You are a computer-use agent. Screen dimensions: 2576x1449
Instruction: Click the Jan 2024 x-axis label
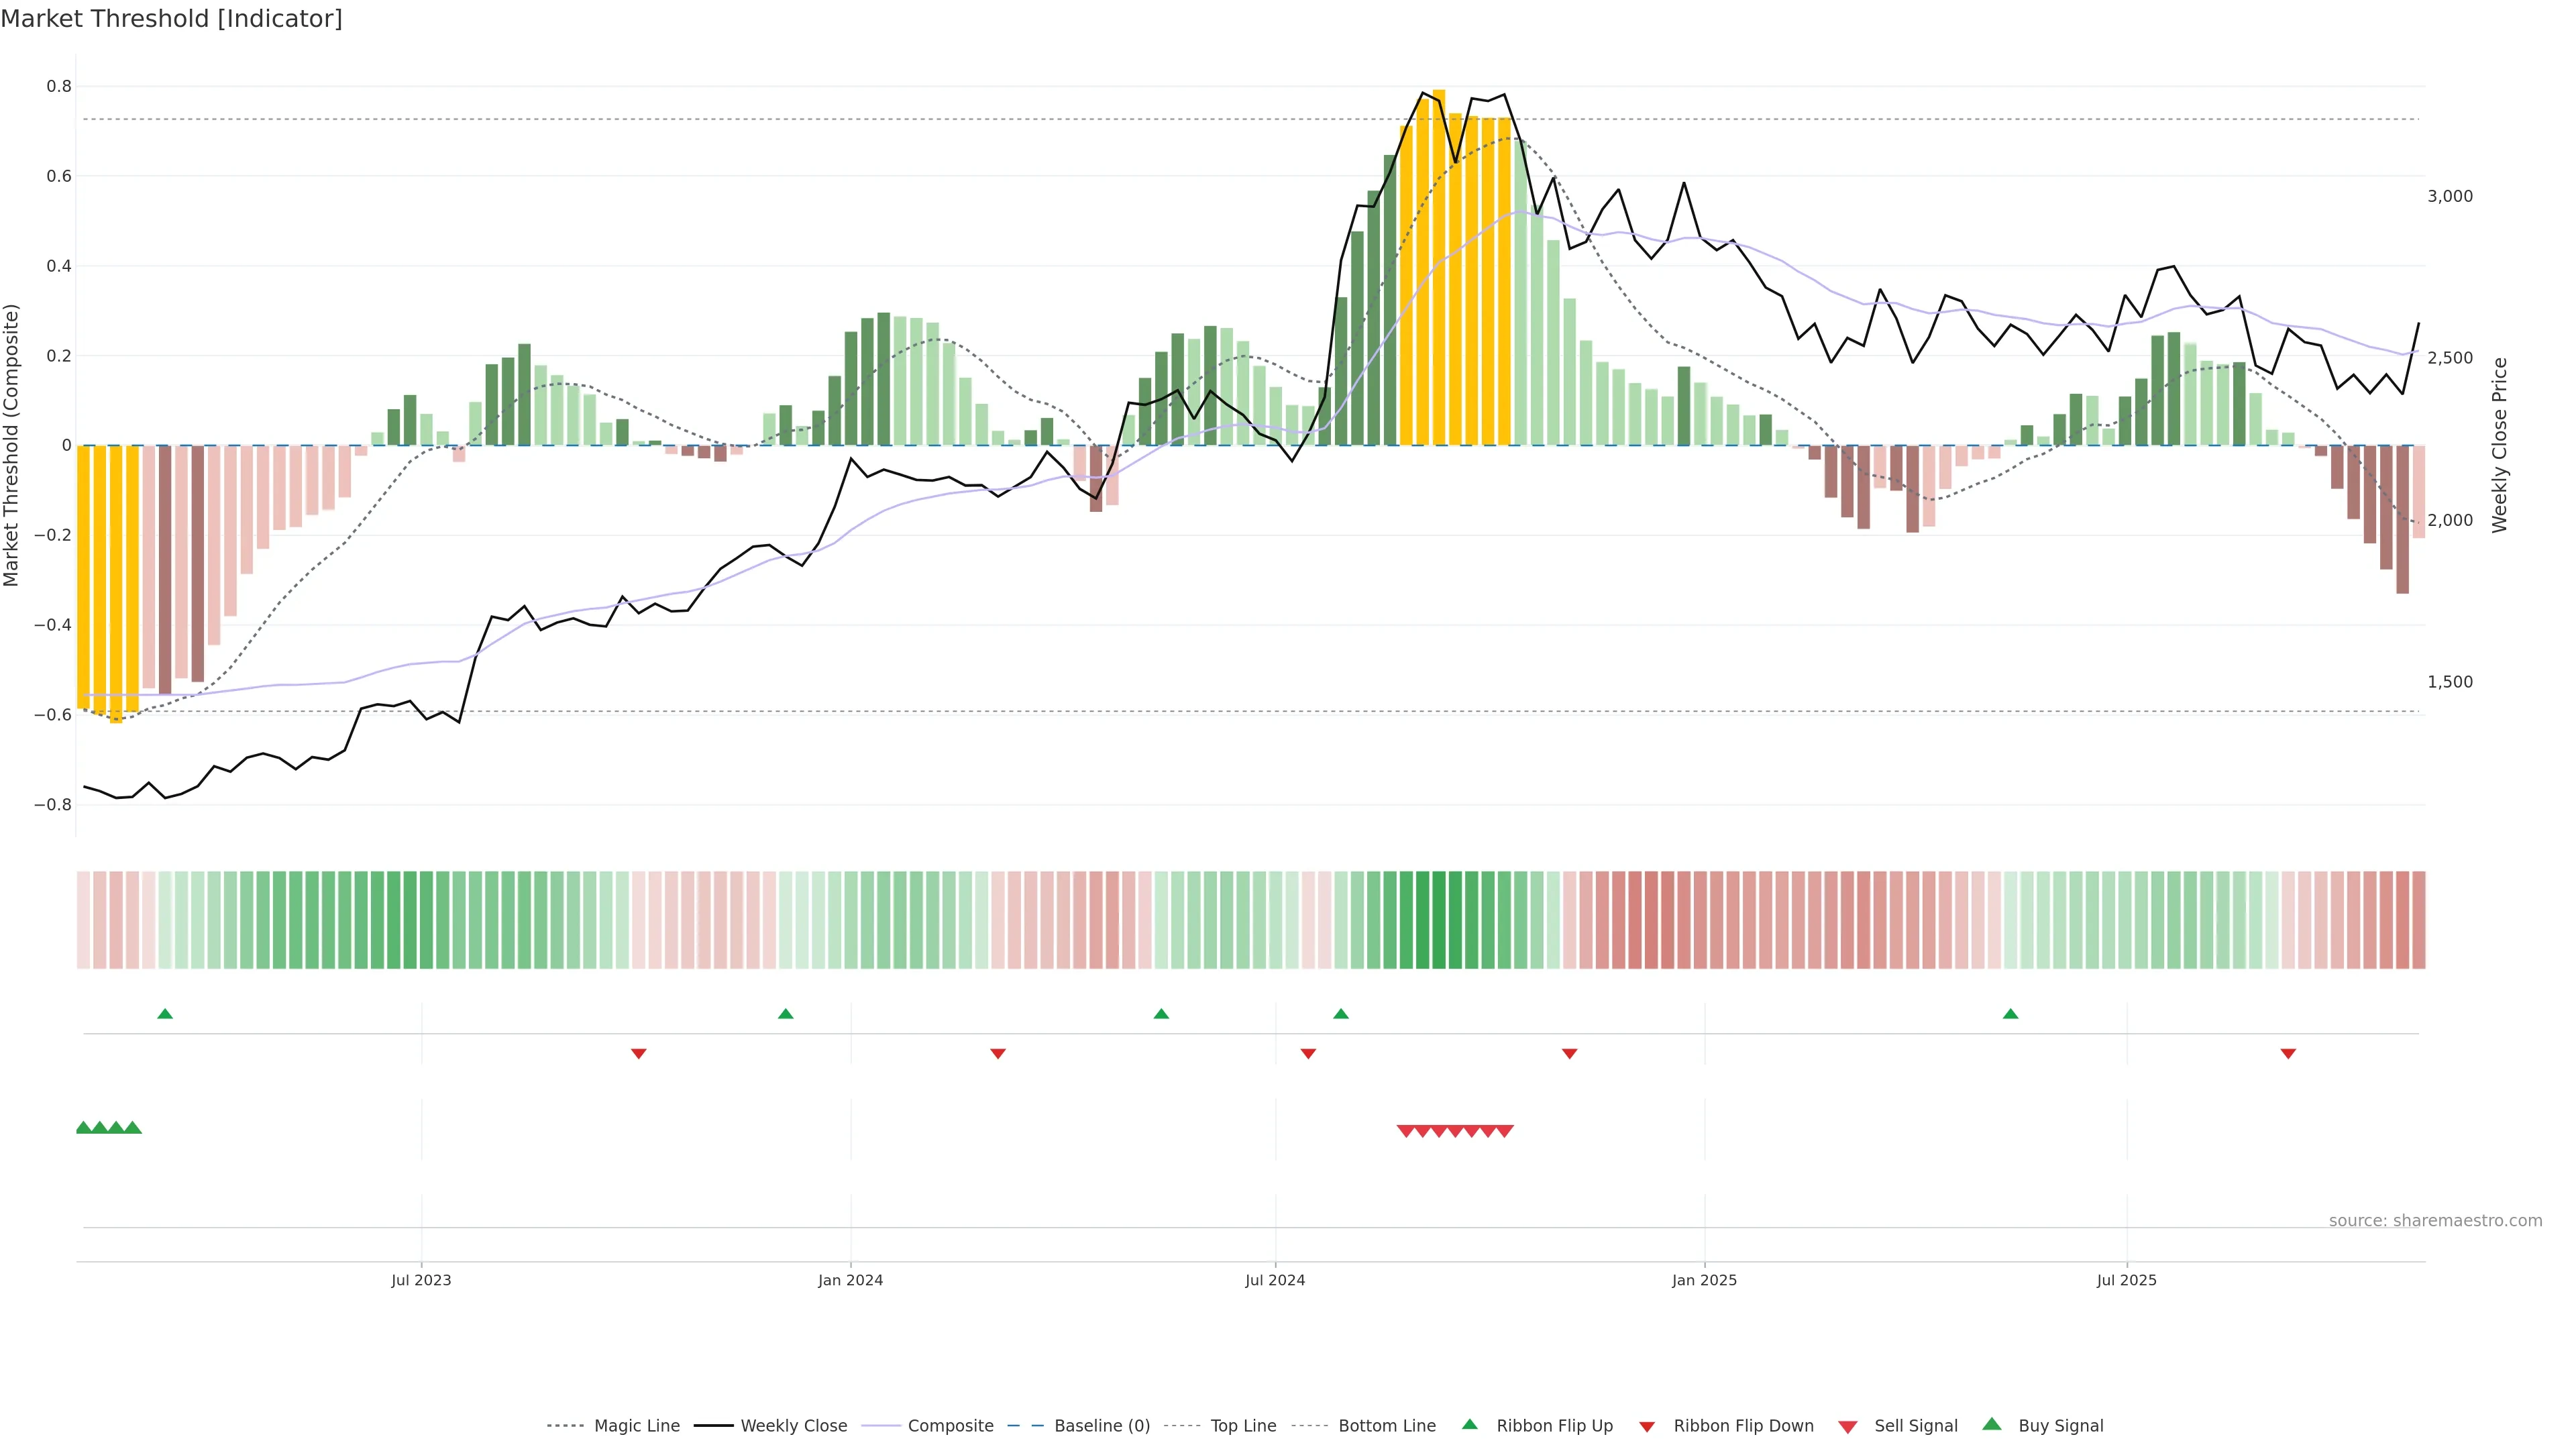(x=850, y=1280)
